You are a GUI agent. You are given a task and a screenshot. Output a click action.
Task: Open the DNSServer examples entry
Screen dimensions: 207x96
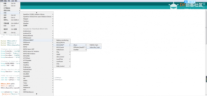[36, 42]
